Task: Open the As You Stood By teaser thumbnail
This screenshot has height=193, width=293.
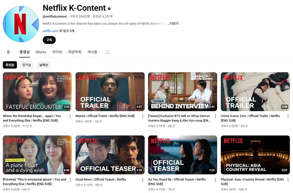Action: [x=183, y=155]
